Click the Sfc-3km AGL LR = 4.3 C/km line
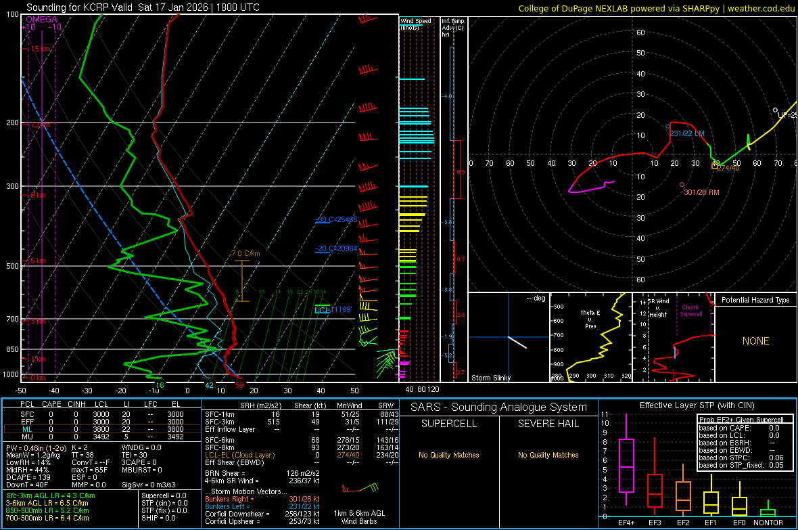Screen dimensions: 798x530 pos(51,495)
